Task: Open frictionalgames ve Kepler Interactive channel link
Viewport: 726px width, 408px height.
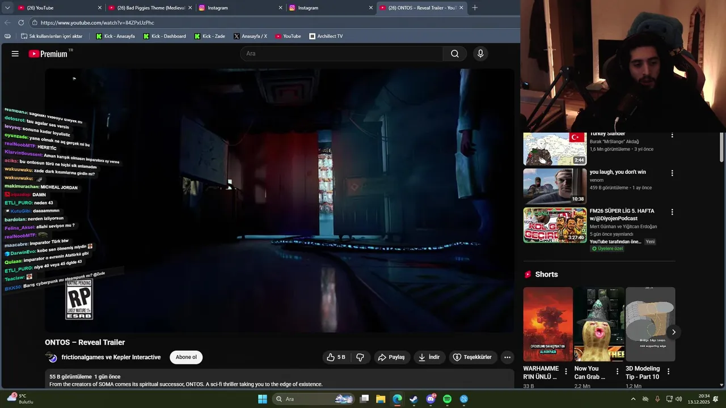Action: click(x=111, y=358)
